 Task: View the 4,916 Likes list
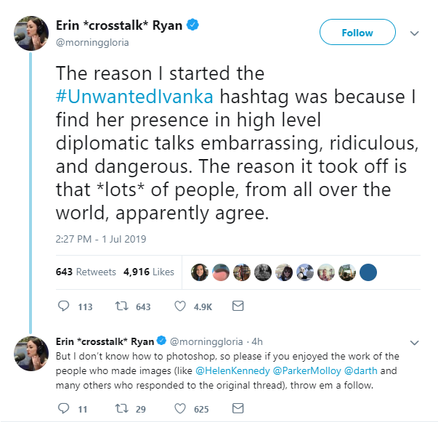click(x=149, y=272)
